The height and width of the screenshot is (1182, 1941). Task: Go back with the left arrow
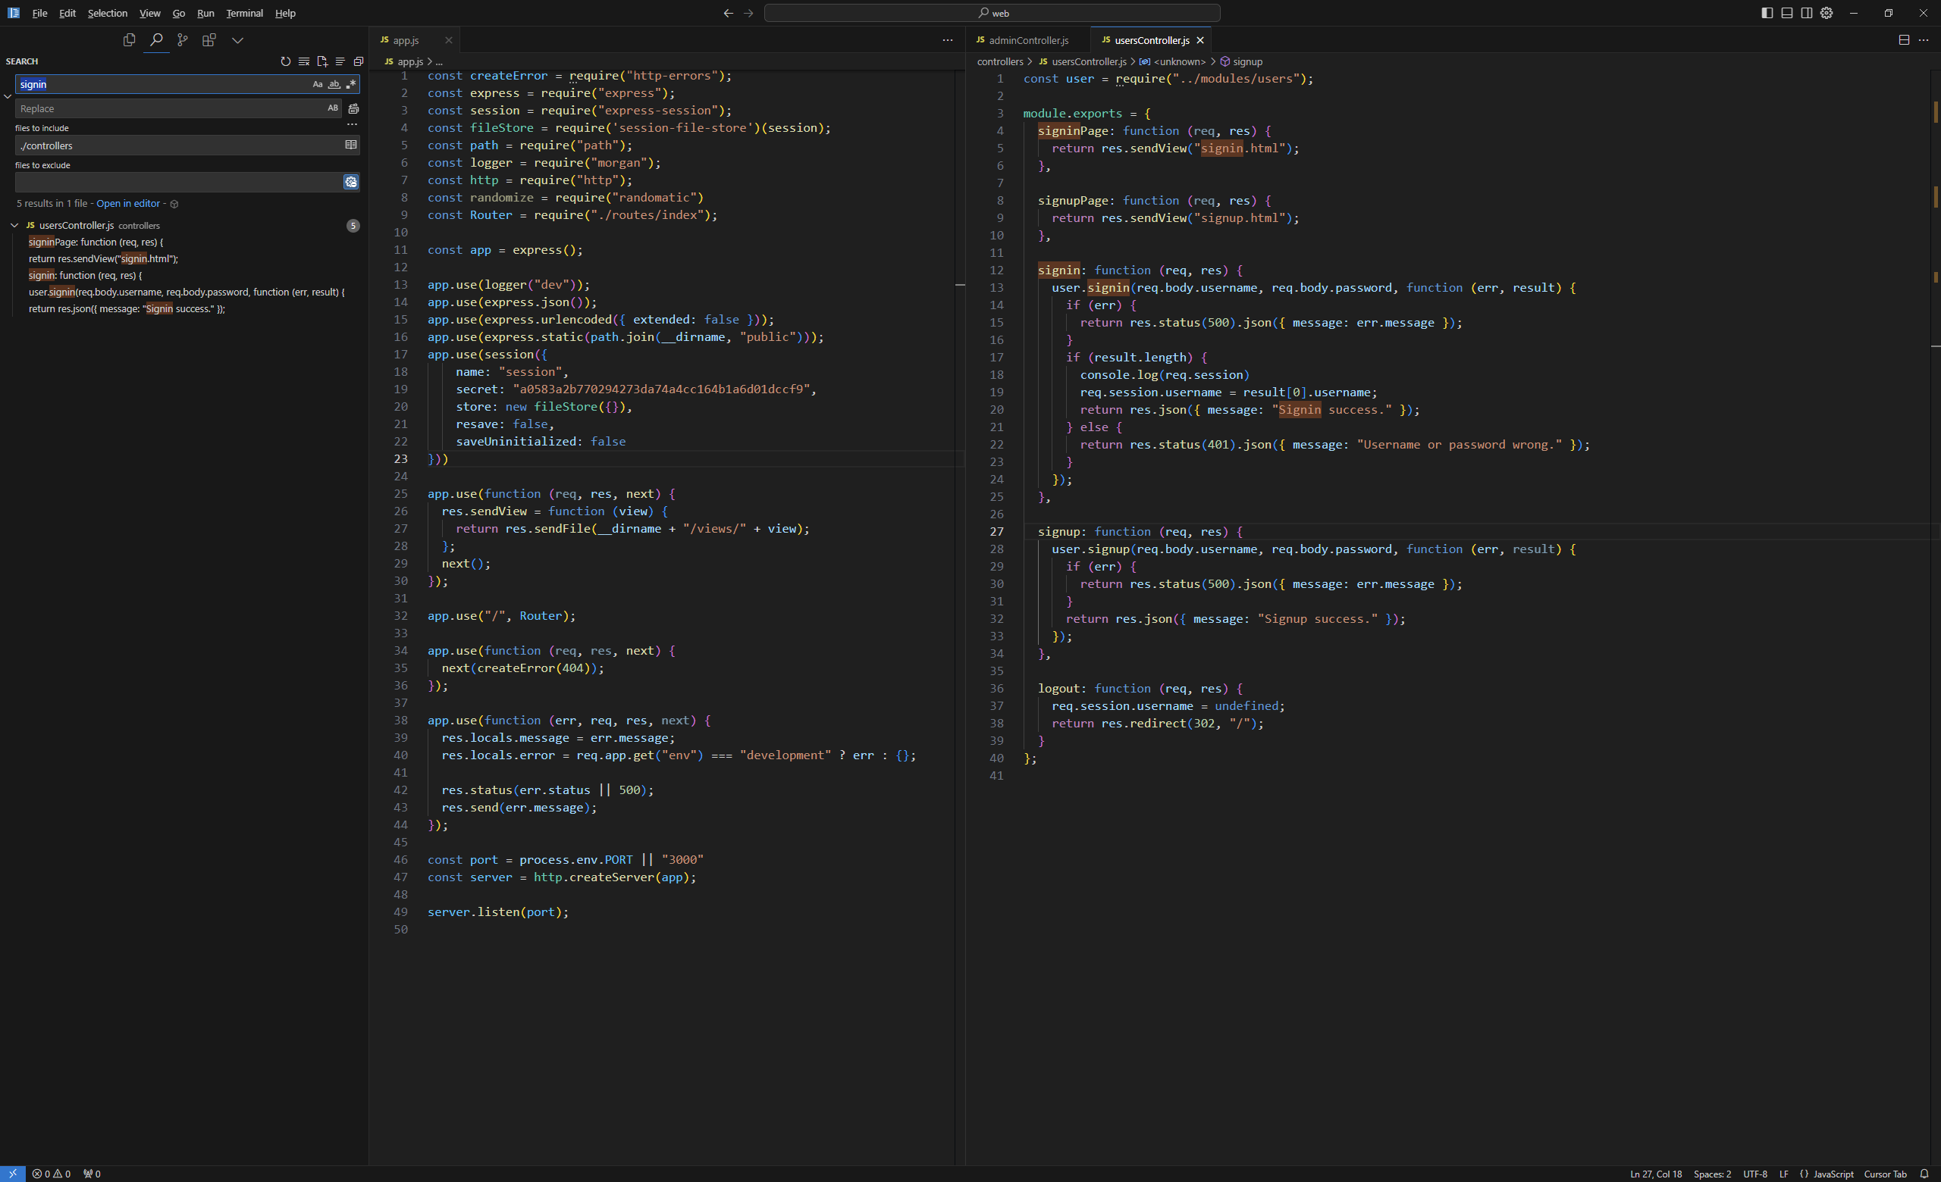pos(728,13)
